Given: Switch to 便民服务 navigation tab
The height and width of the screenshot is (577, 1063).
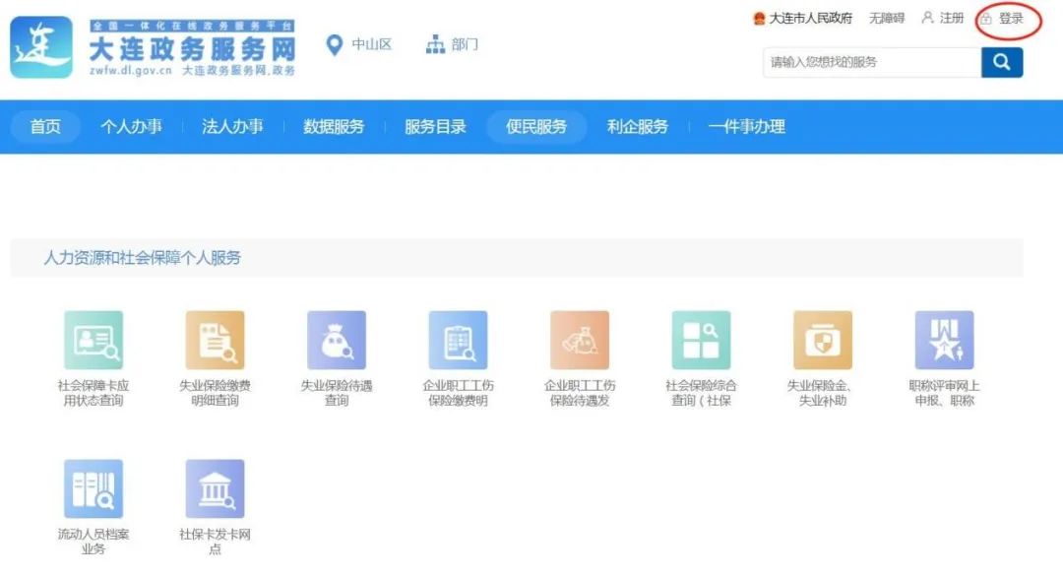Looking at the screenshot, I should point(536,126).
